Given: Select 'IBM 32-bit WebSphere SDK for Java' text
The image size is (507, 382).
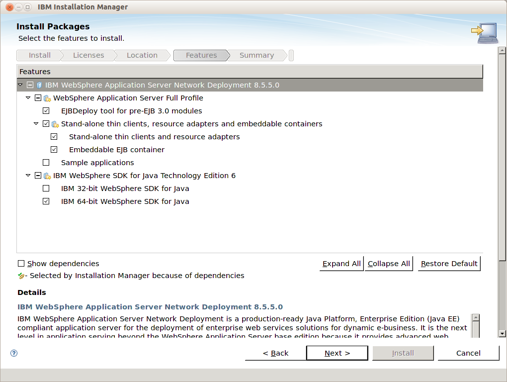Looking at the screenshot, I should [x=125, y=189].
